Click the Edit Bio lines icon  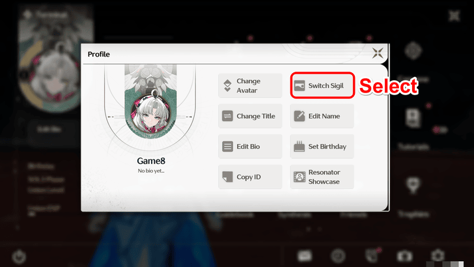tap(227, 147)
